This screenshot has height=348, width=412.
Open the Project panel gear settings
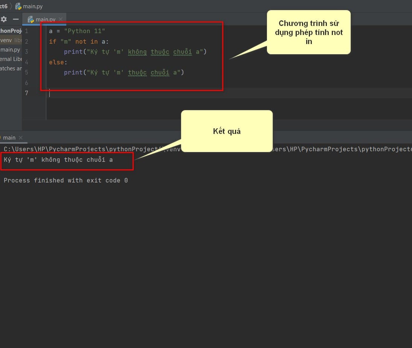[x=4, y=19]
